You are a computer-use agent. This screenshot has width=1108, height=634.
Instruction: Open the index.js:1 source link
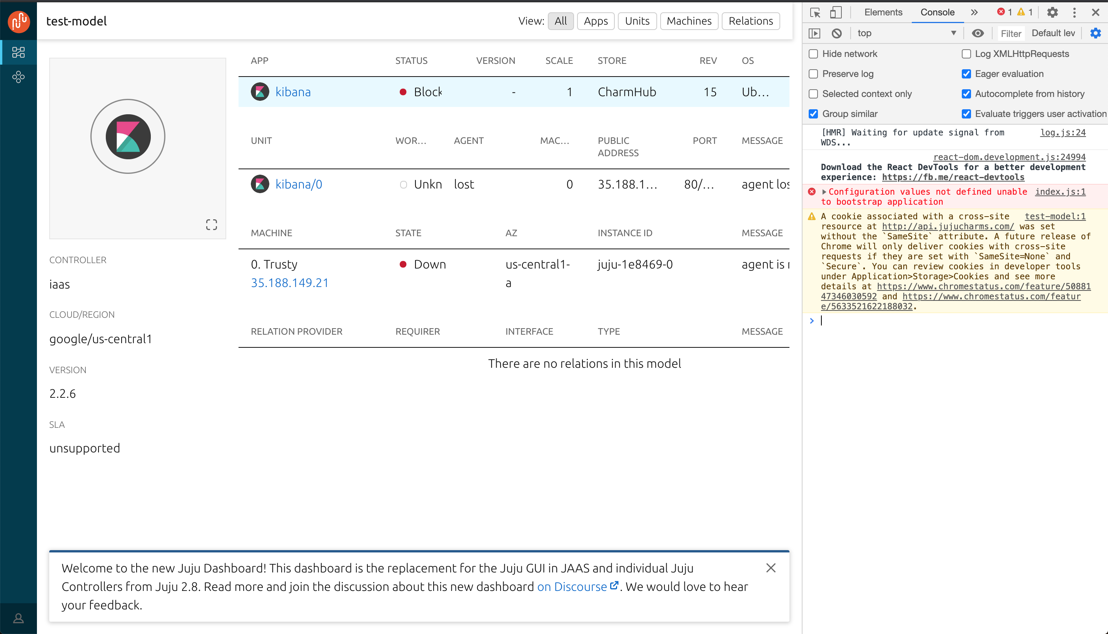1060,192
